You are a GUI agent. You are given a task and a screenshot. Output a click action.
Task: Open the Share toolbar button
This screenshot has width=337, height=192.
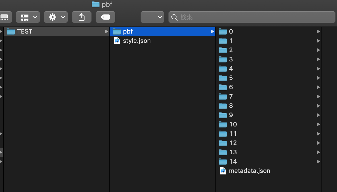point(81,17)
